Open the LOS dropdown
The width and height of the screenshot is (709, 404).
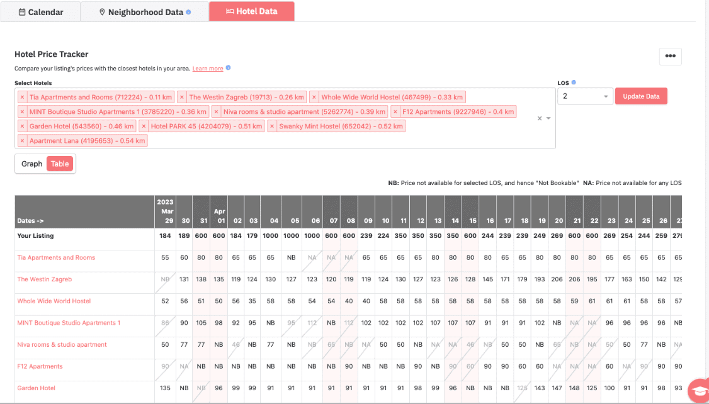[x=585, y=96]
